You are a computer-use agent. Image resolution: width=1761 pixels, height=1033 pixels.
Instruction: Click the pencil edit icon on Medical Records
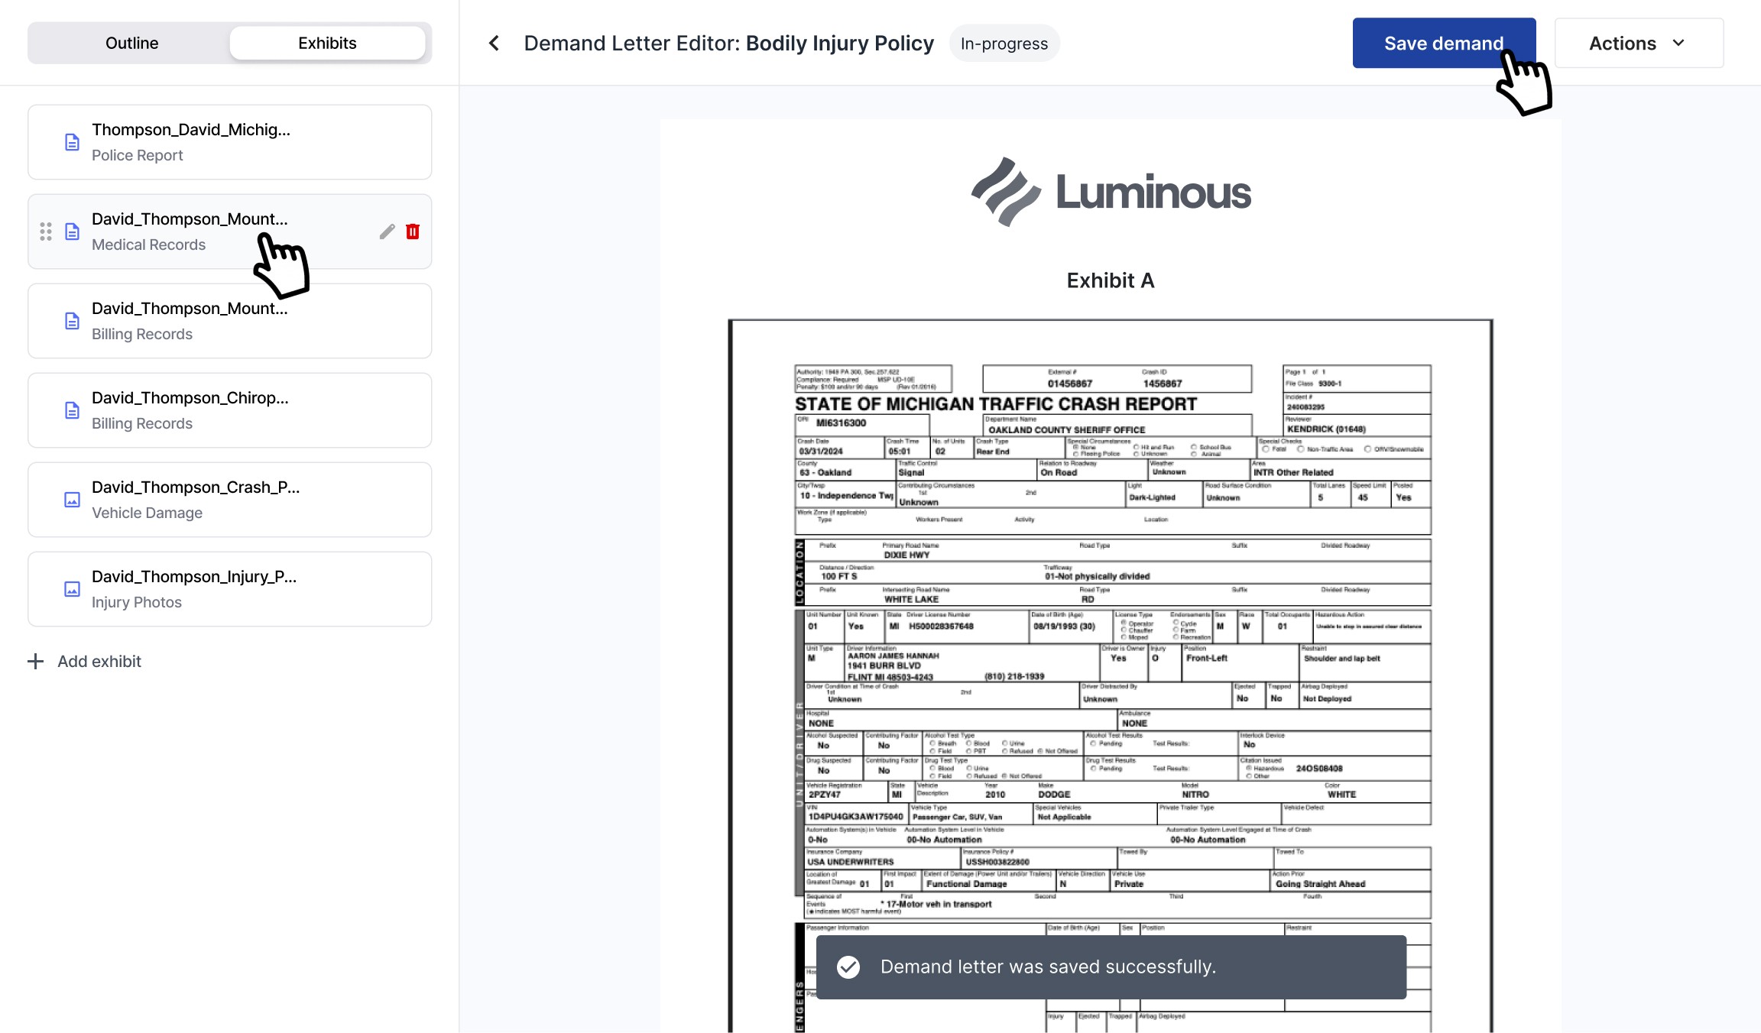click(387, 232)
